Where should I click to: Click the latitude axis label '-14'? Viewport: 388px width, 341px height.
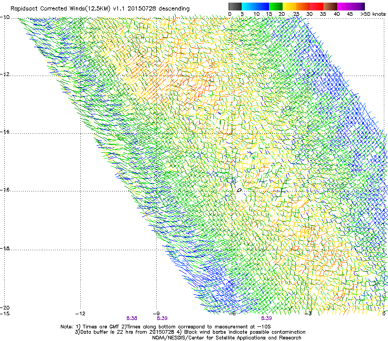click(x=5, y=132)
